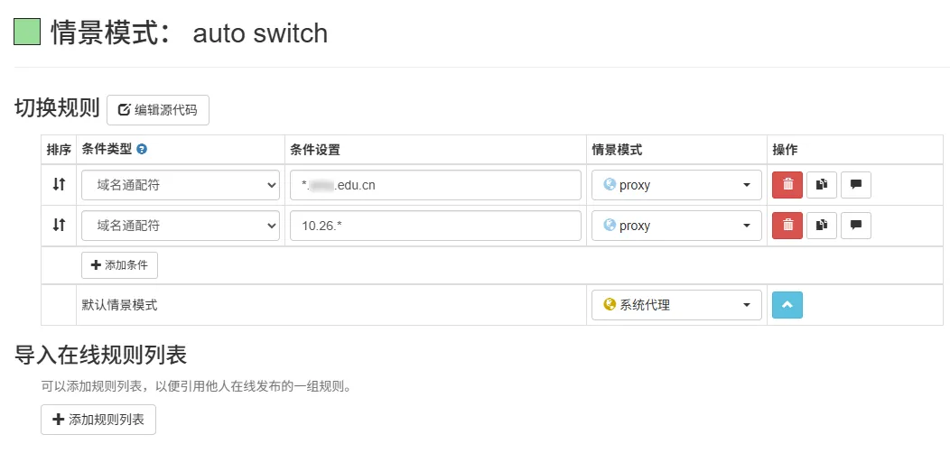Add comment to 10.26.* rule
This screenshot has height=453, width=950.
[x=856, y=226]
